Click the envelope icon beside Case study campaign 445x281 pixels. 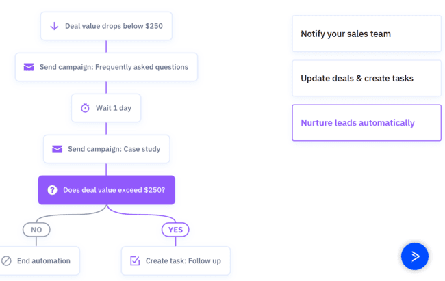(x=58, y=149)
